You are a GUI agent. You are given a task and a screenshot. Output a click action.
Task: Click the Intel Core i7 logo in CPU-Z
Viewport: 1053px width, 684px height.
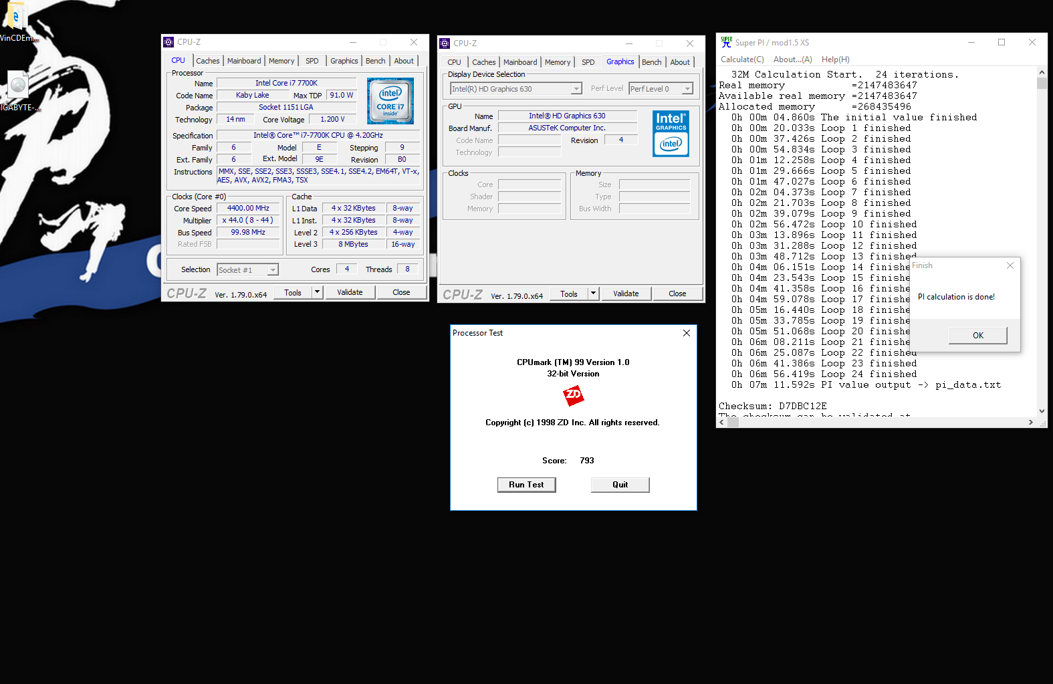click(390, 101)
